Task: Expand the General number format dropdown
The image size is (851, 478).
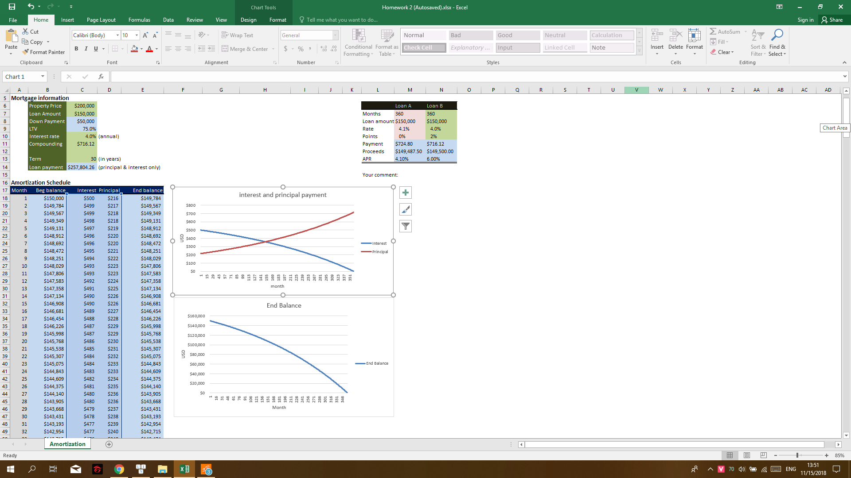Action: click(335, 35)
